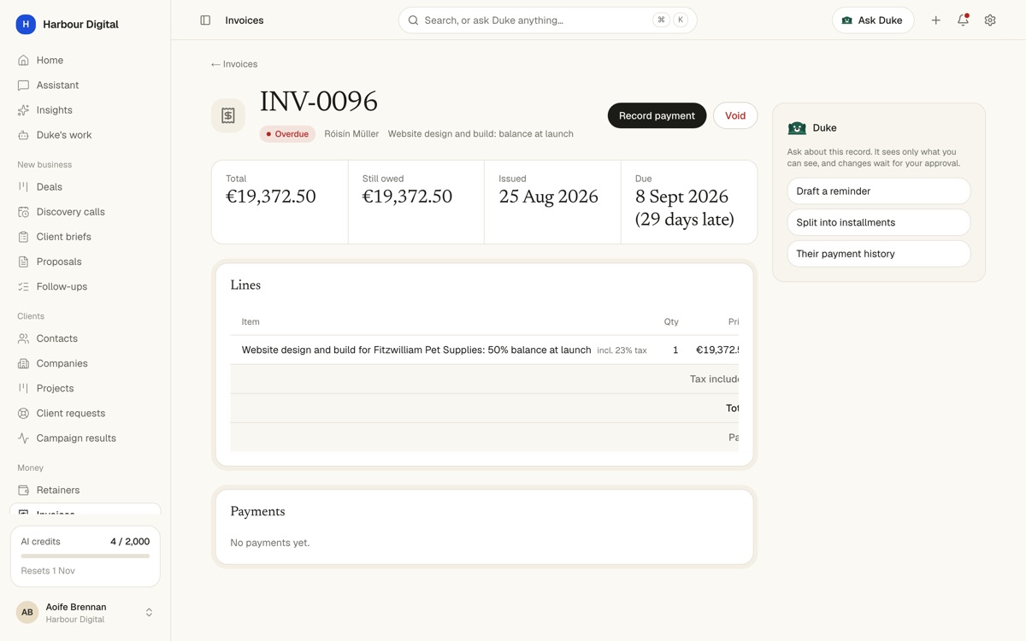Viewport: 1026px width, 641px height.
Task: Click the No payments yet text
Action: 270,543
